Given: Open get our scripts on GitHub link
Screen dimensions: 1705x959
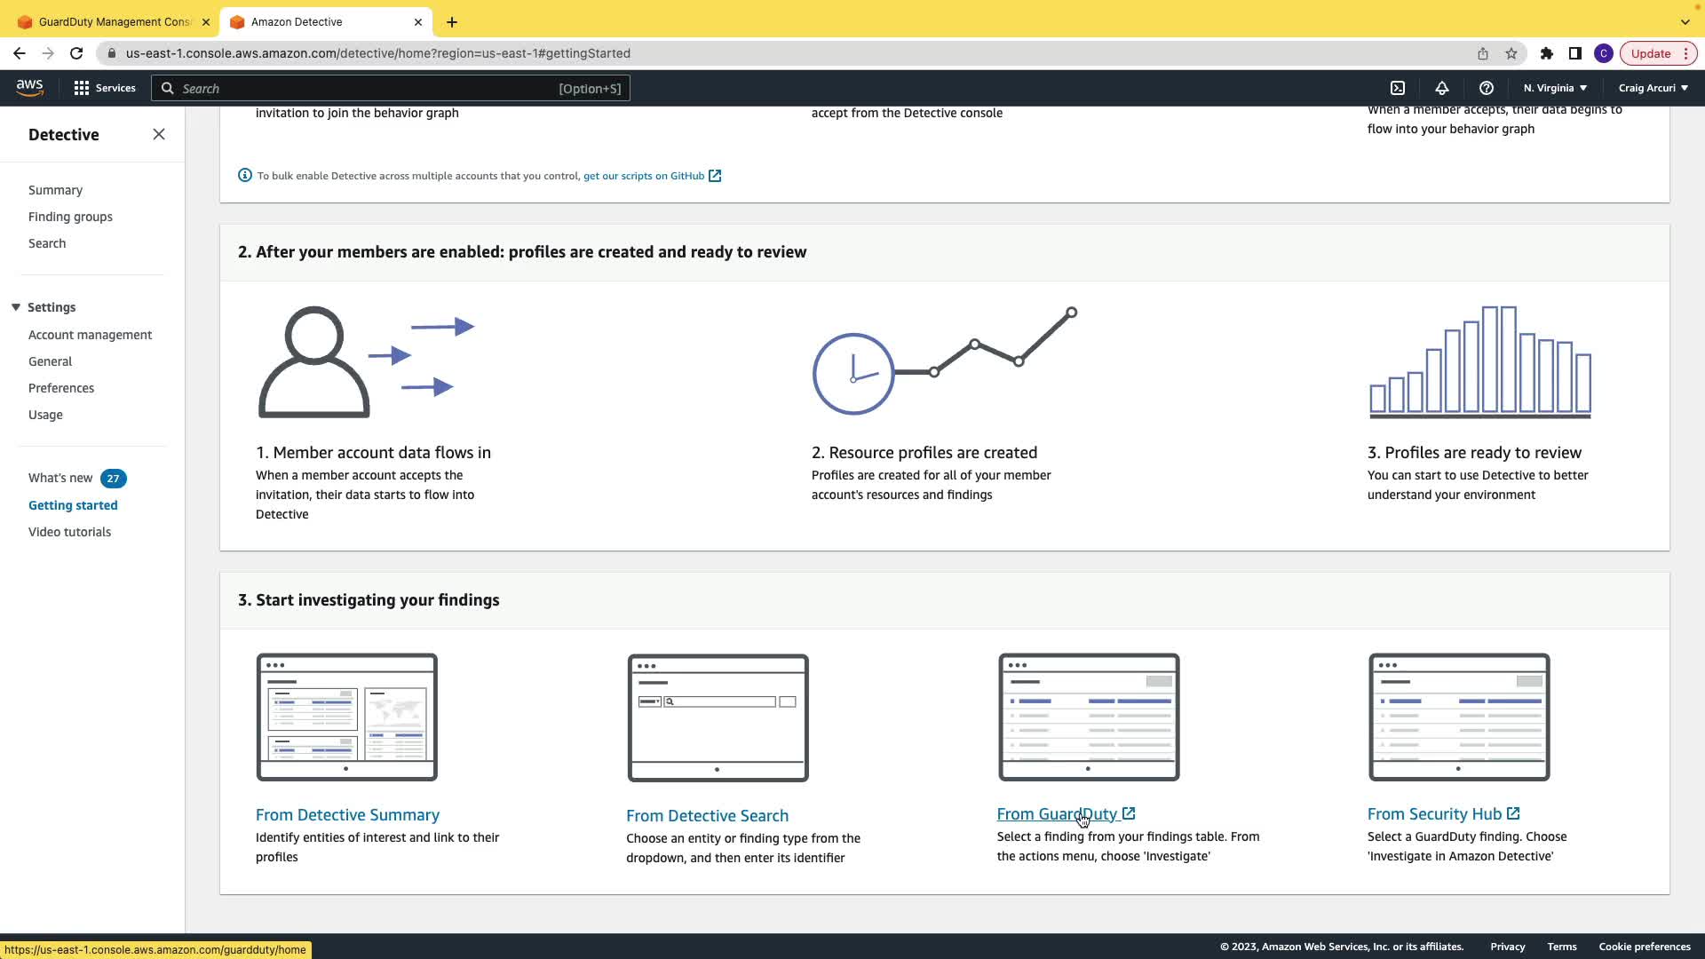Looking at the screenshot, I should (644, 176).
